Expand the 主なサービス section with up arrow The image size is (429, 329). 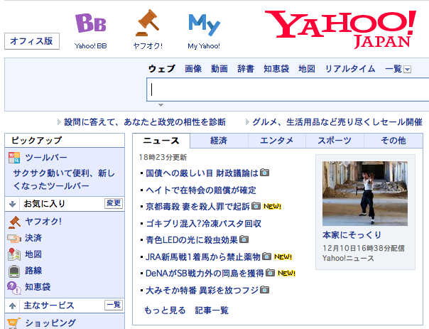12,306
